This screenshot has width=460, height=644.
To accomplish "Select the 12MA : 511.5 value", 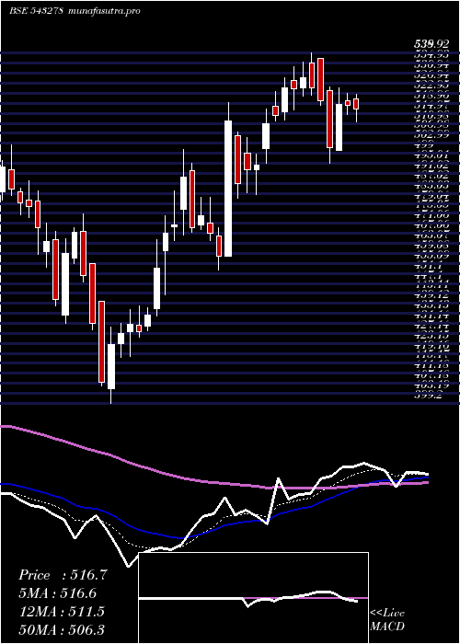I will click(x=62, y=611).
